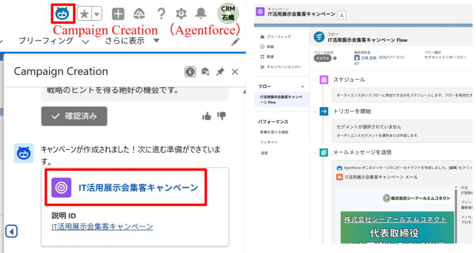Collapse the トリガーを開始 section chevron
Screen dimensions: 476x253
click(315, 111)
